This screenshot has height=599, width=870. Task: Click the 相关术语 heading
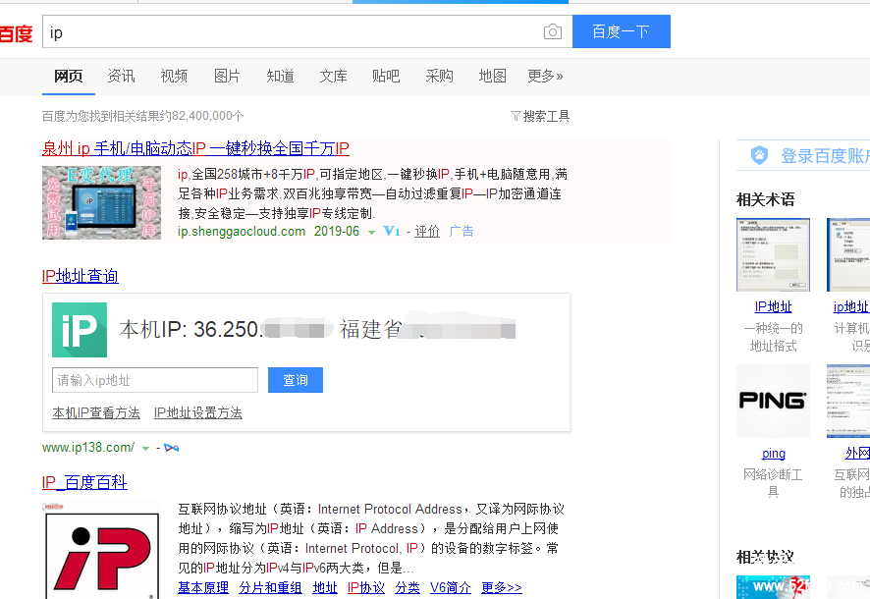pos(765,199)
